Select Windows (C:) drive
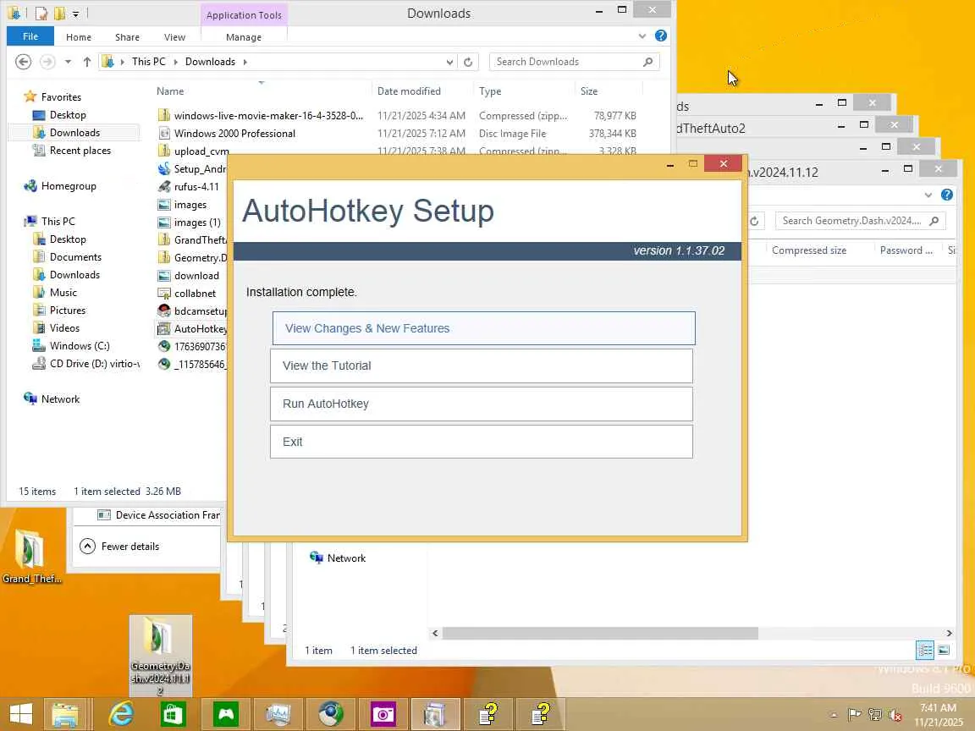The width and height of the screenshot is (975, 731). point(80,345)
